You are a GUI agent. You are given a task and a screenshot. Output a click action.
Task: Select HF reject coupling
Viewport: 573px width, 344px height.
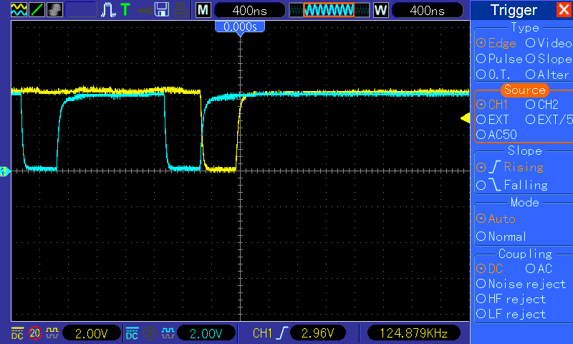511,299
